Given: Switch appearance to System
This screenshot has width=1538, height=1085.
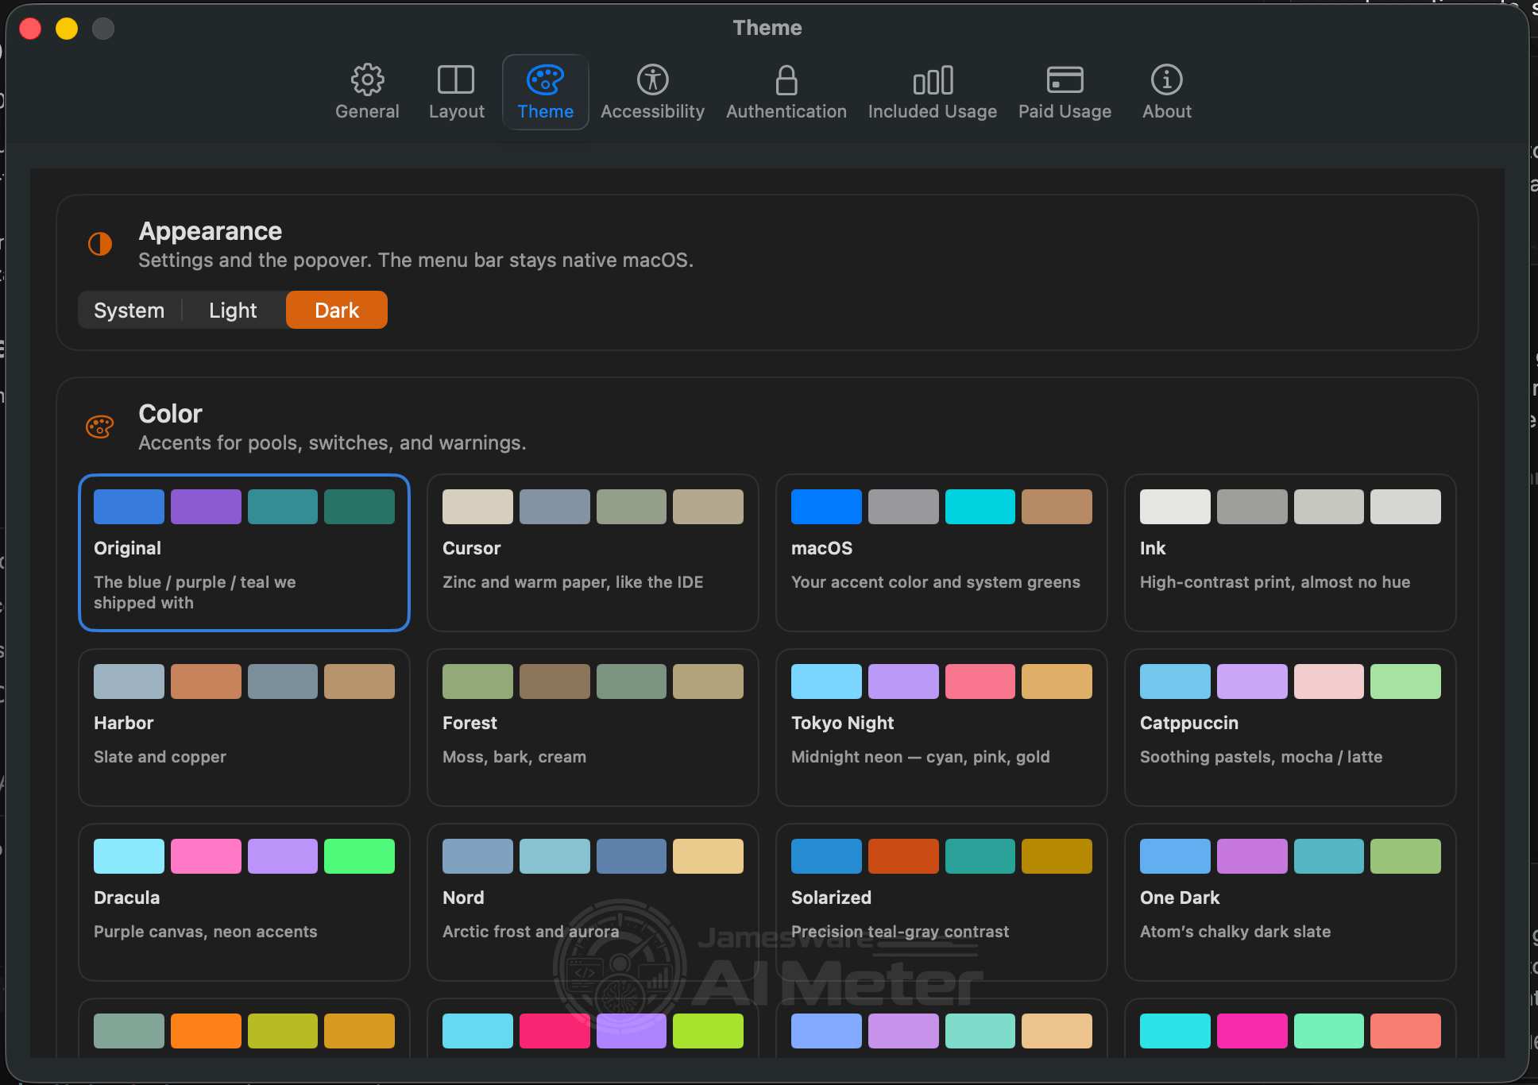Looking at the screenshot, I should point(129,310).
